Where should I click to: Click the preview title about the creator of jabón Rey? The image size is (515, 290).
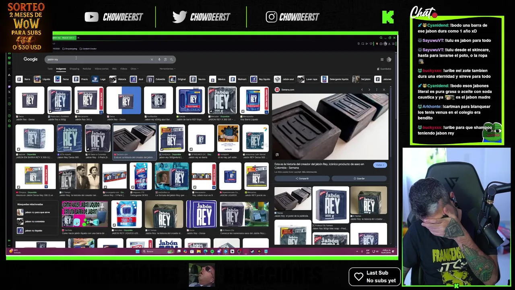click(319, 166)
